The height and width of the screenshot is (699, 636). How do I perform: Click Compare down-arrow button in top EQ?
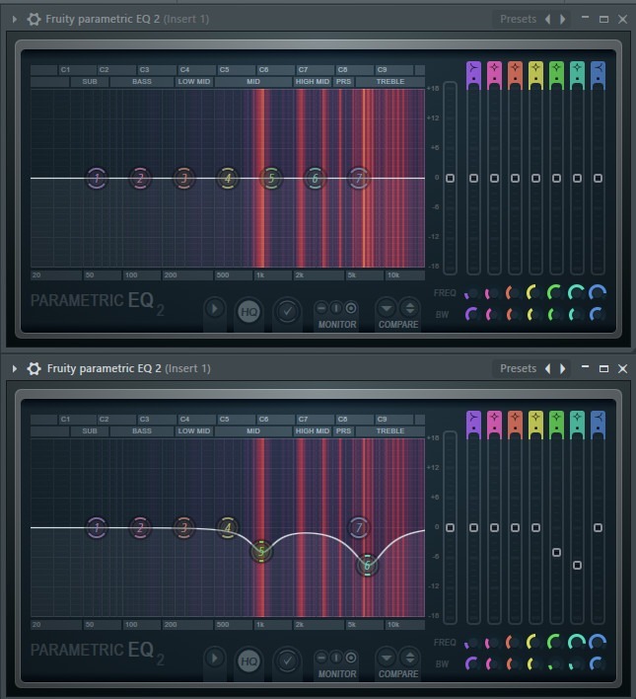coord(387,308)
